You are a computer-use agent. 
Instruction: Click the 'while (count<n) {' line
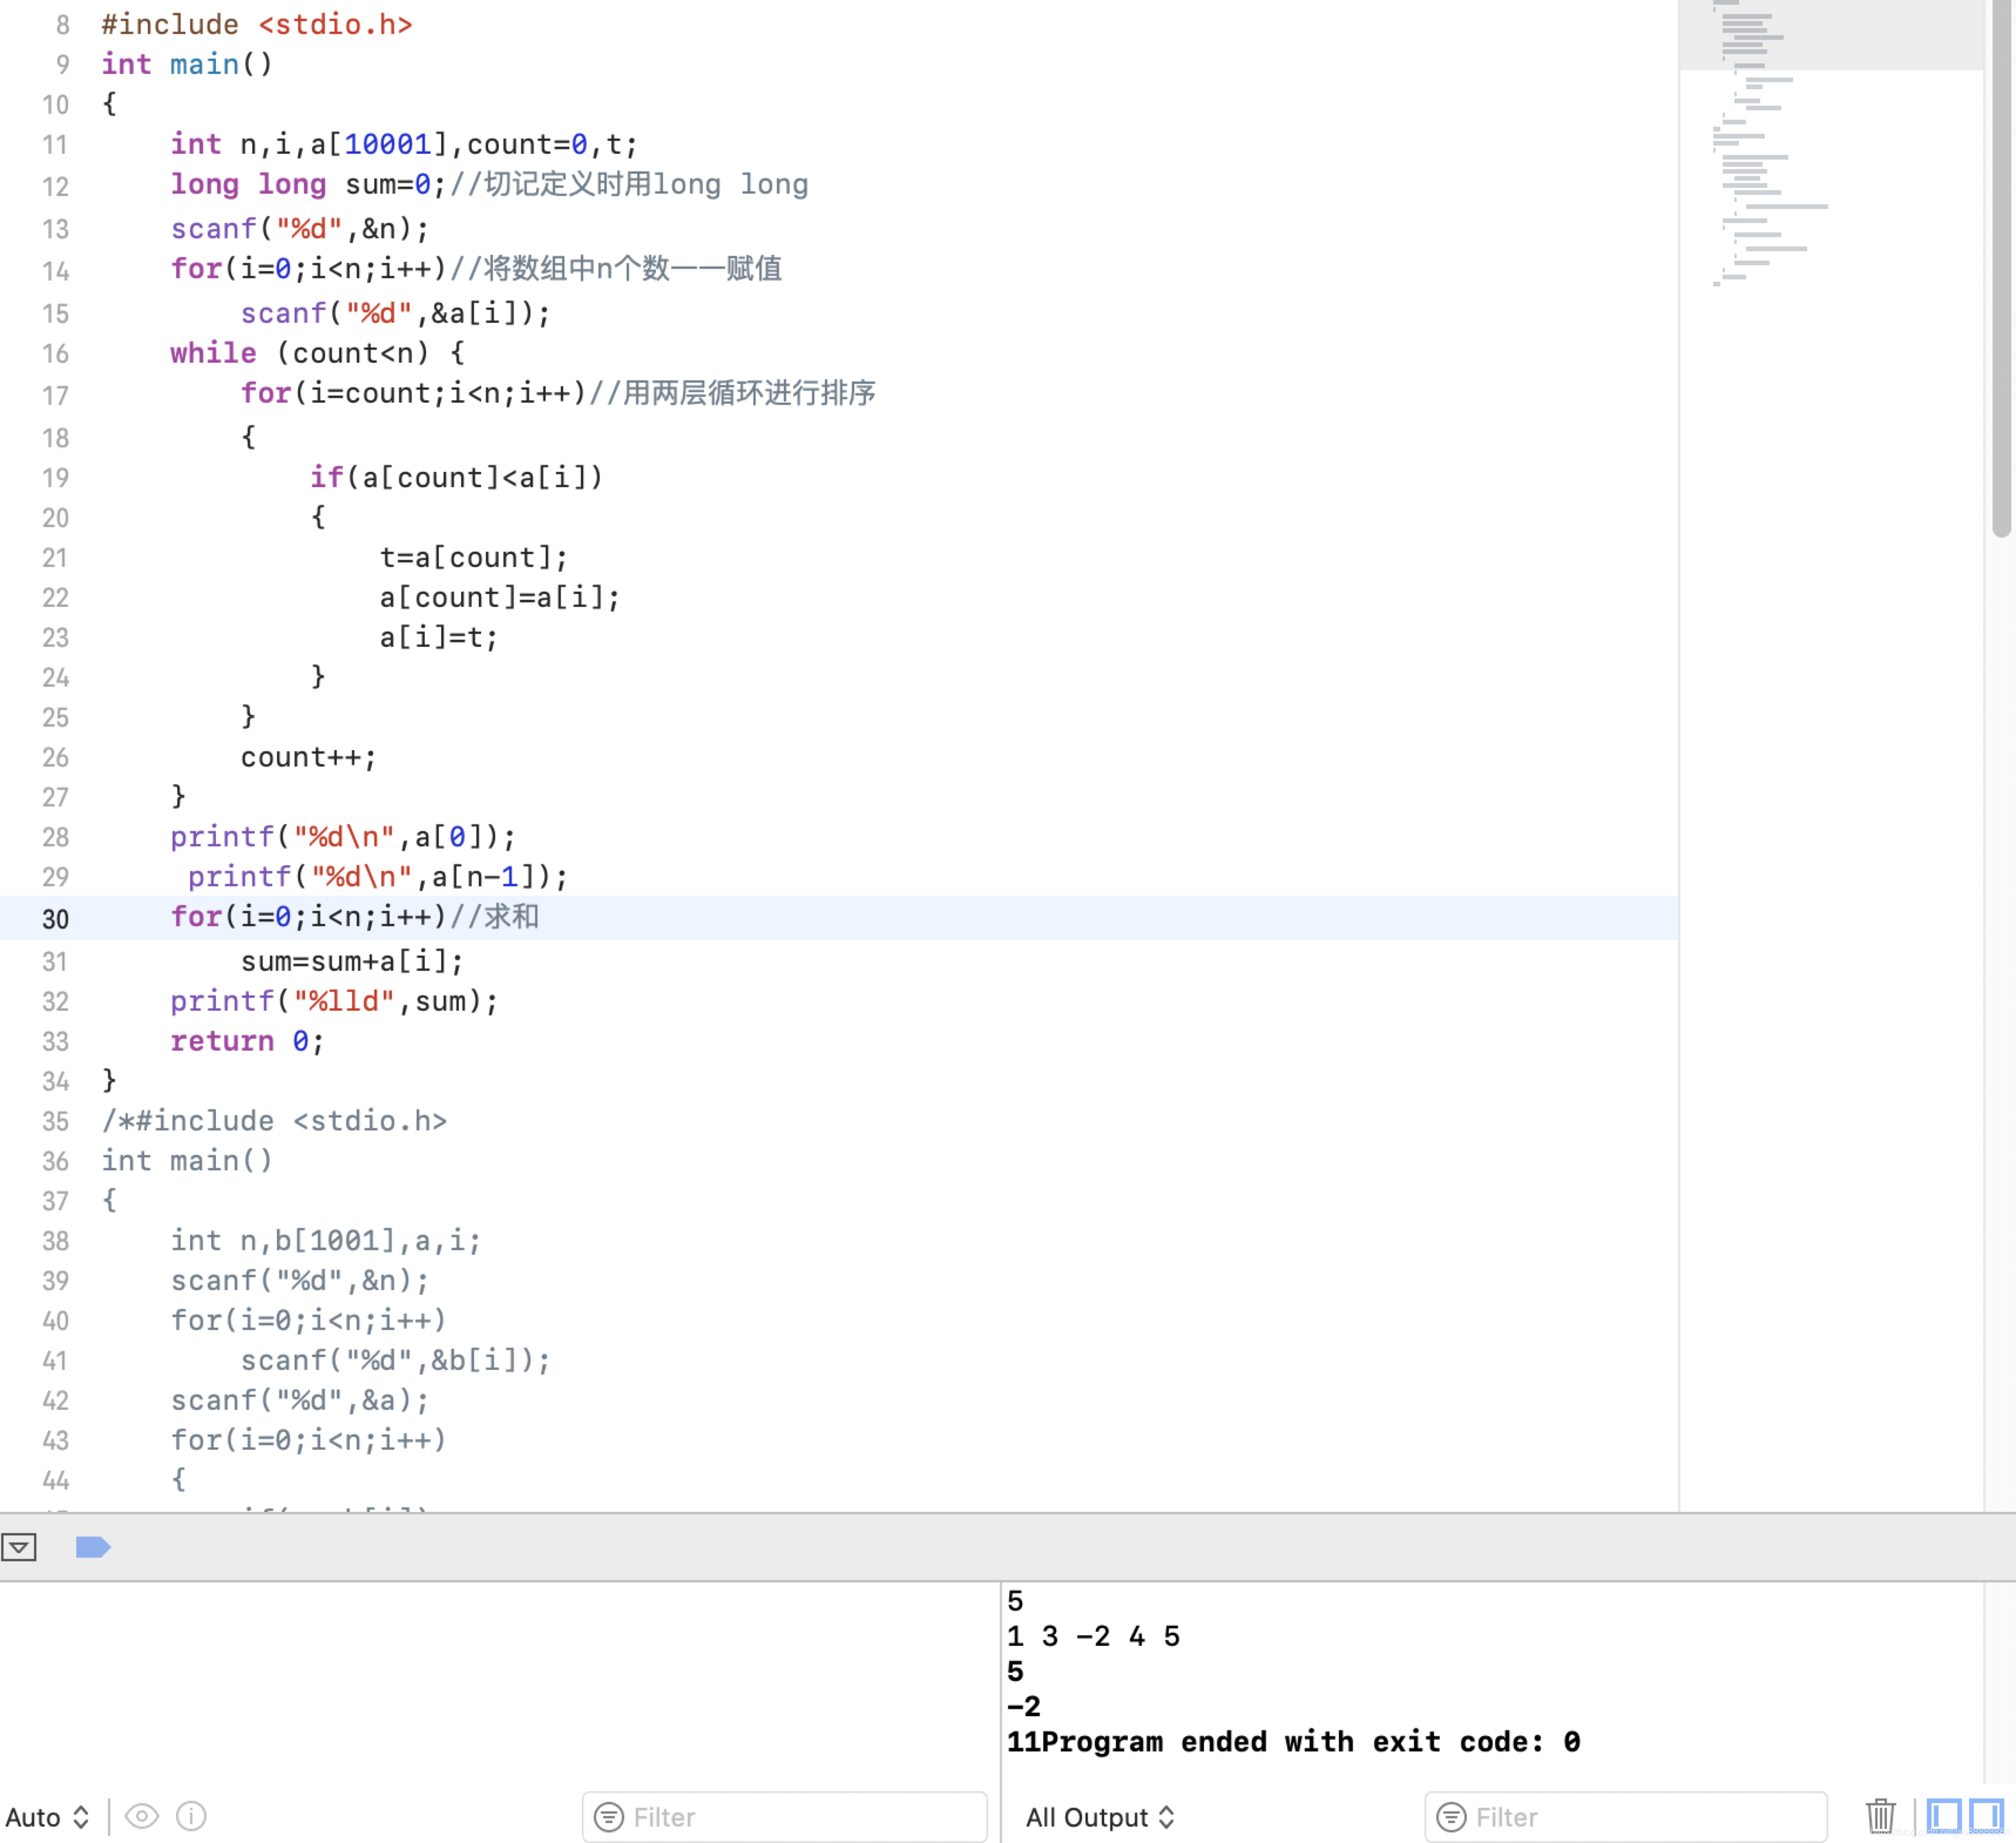tap(317, 353)
